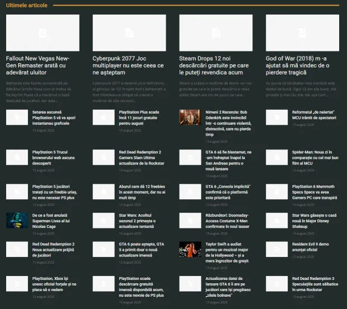
Task: Open 'PlayStation scade descărcare gratuită imensă' article
Action: [x=141, y=287]
